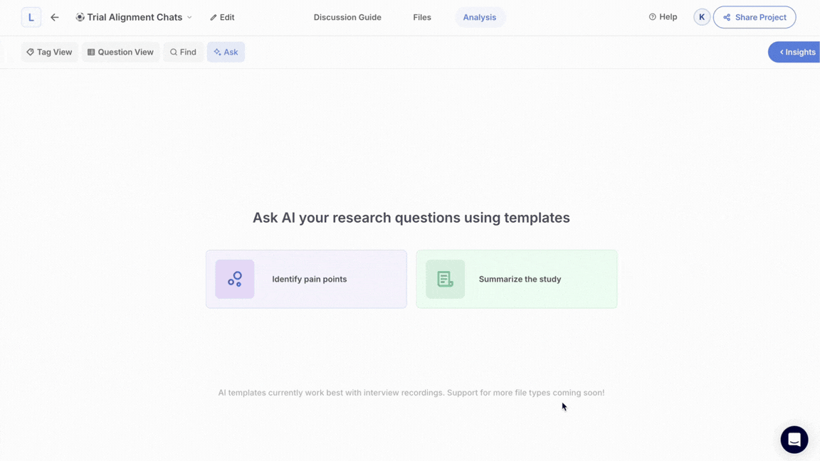Switch to Tag View
The height and width of the screenshot is (461, 820).
click(x=49, y=52)
